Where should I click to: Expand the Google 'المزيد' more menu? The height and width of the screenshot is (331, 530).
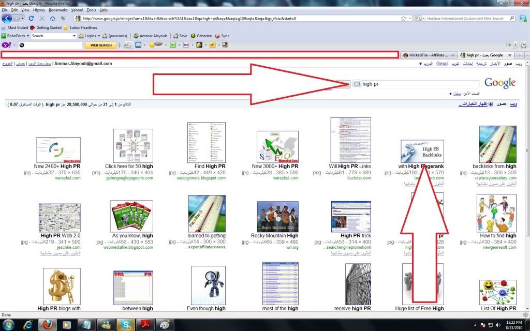pyautogui.click(x=426, y=64)
